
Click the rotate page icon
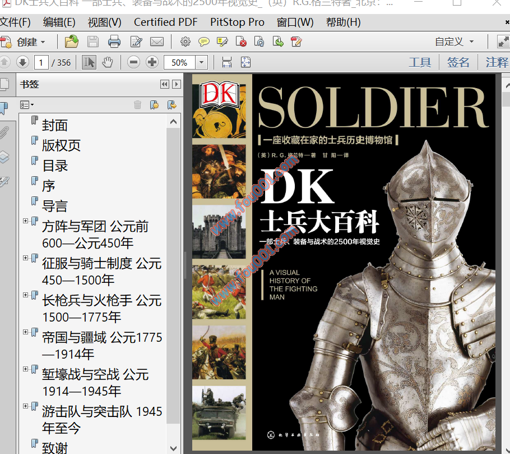259,42
